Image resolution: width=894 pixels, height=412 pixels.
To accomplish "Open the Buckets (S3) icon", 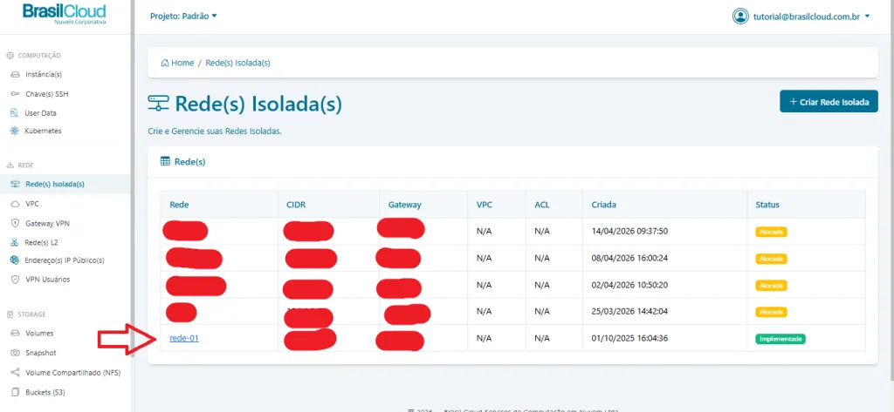I will tap(15, 393).
